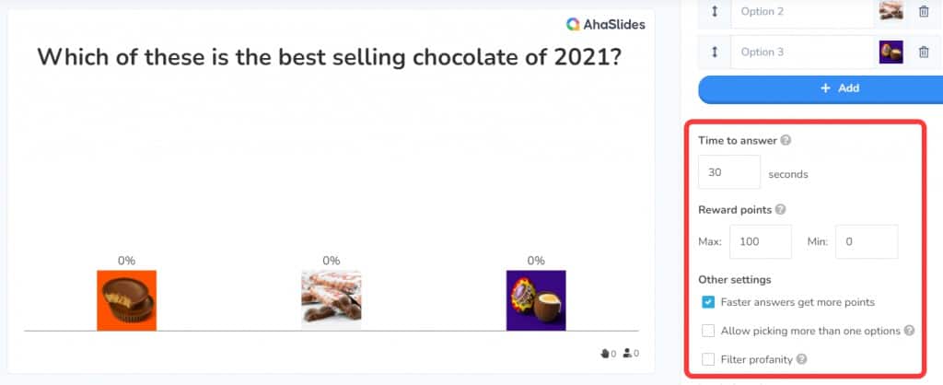Screen dimensions: 943x385
Task: Delete Option 3 with trash icon
Action: [924, 52]
